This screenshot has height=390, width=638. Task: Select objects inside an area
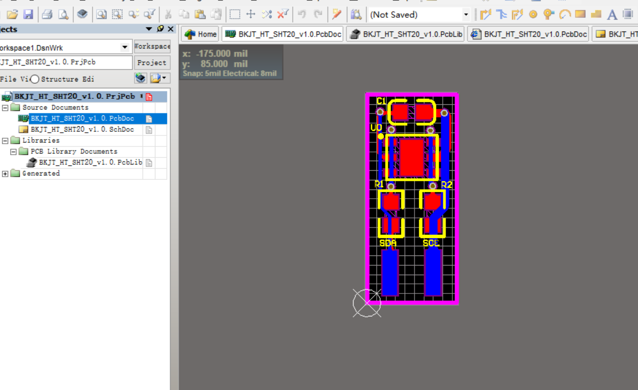(235, 15)
